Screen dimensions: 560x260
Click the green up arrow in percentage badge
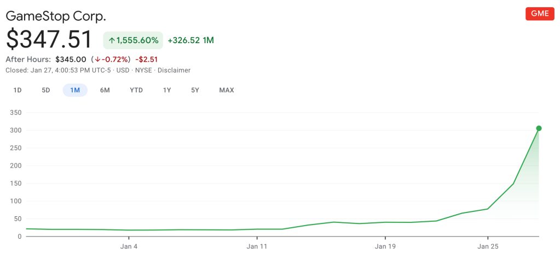[112, 40]
